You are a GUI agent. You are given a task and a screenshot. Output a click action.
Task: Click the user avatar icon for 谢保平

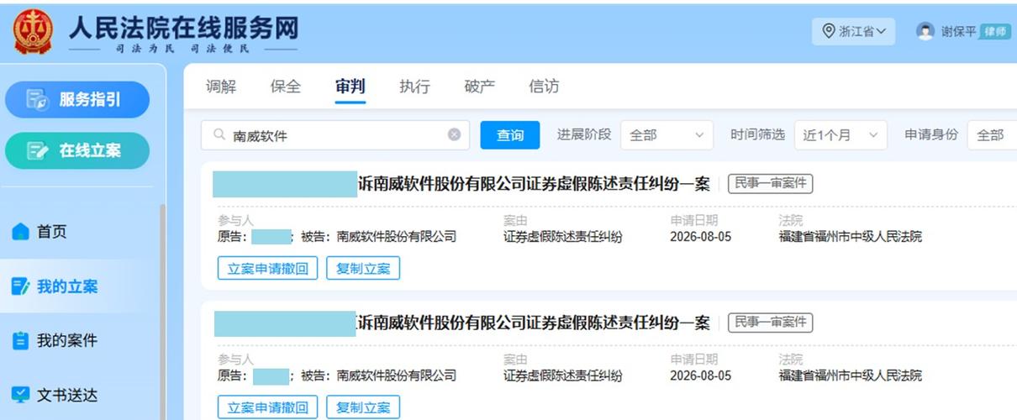point(926,31)
